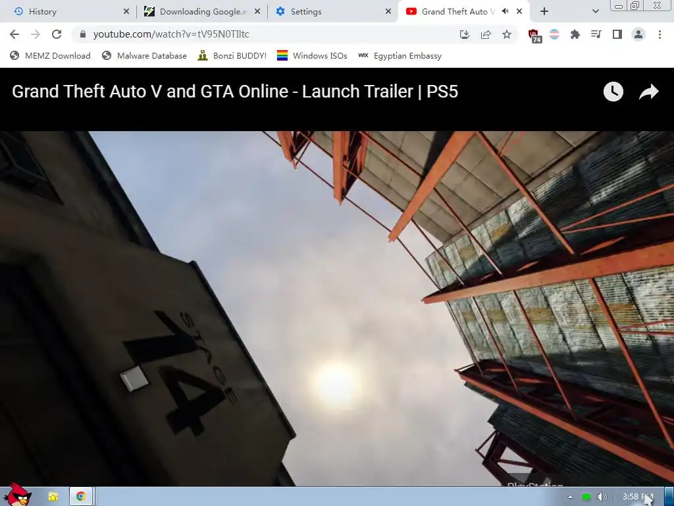674x506 pixels.
Task: Show hidden system tray icons
Action: 570,497
